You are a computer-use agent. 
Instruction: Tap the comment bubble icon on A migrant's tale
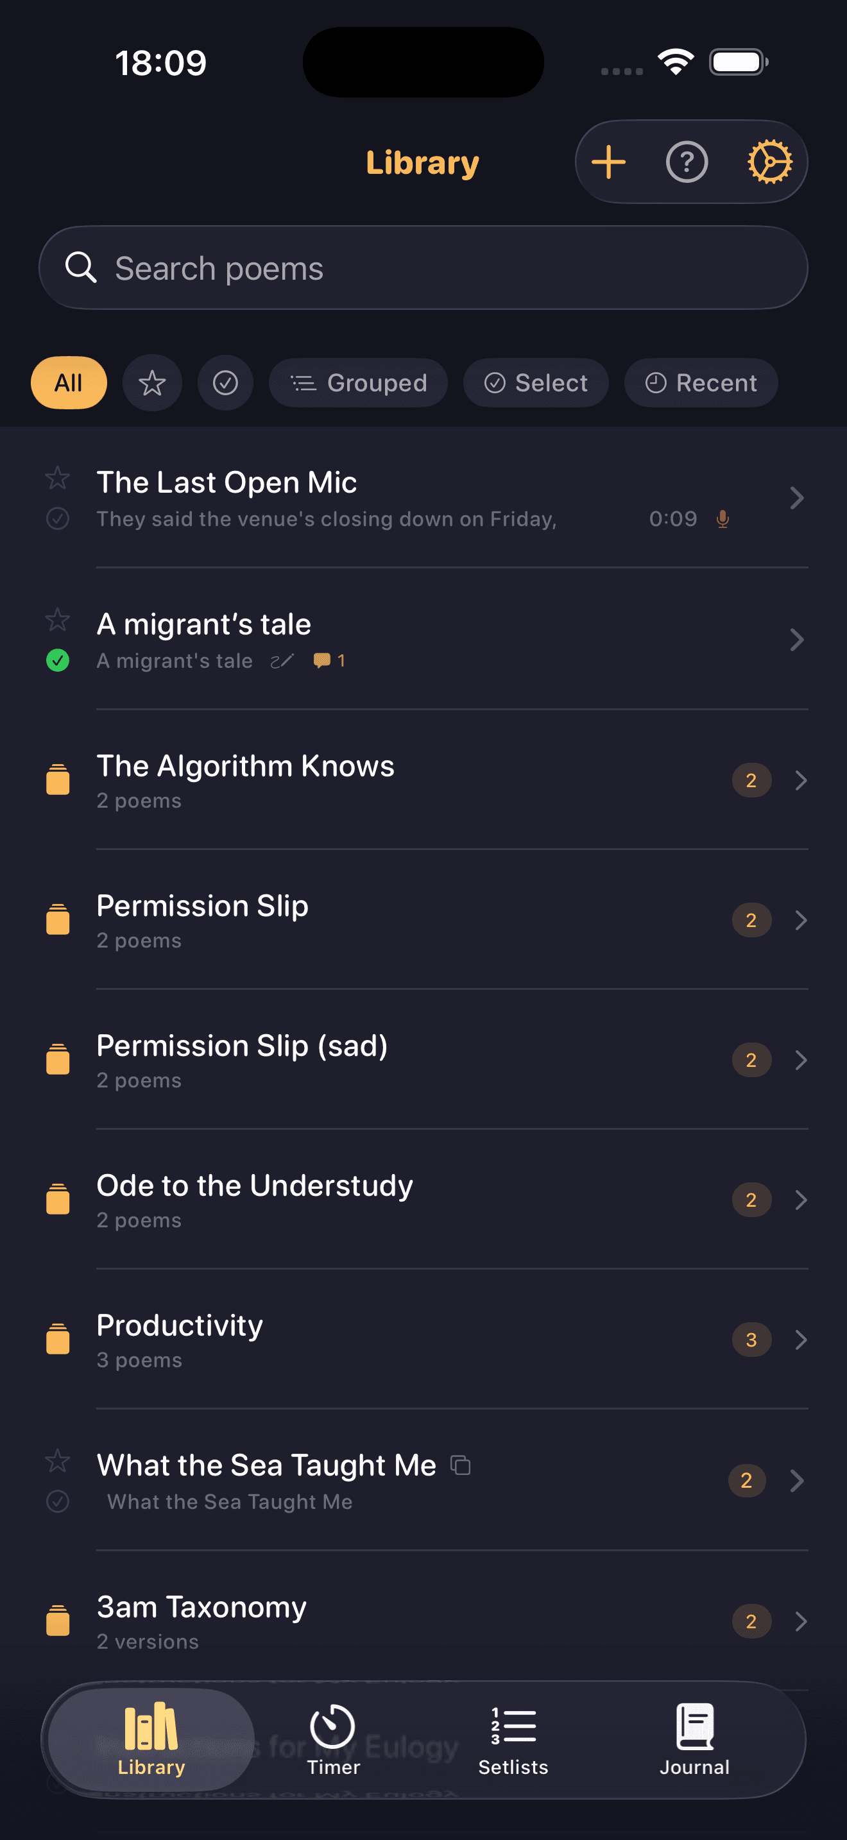322,661
